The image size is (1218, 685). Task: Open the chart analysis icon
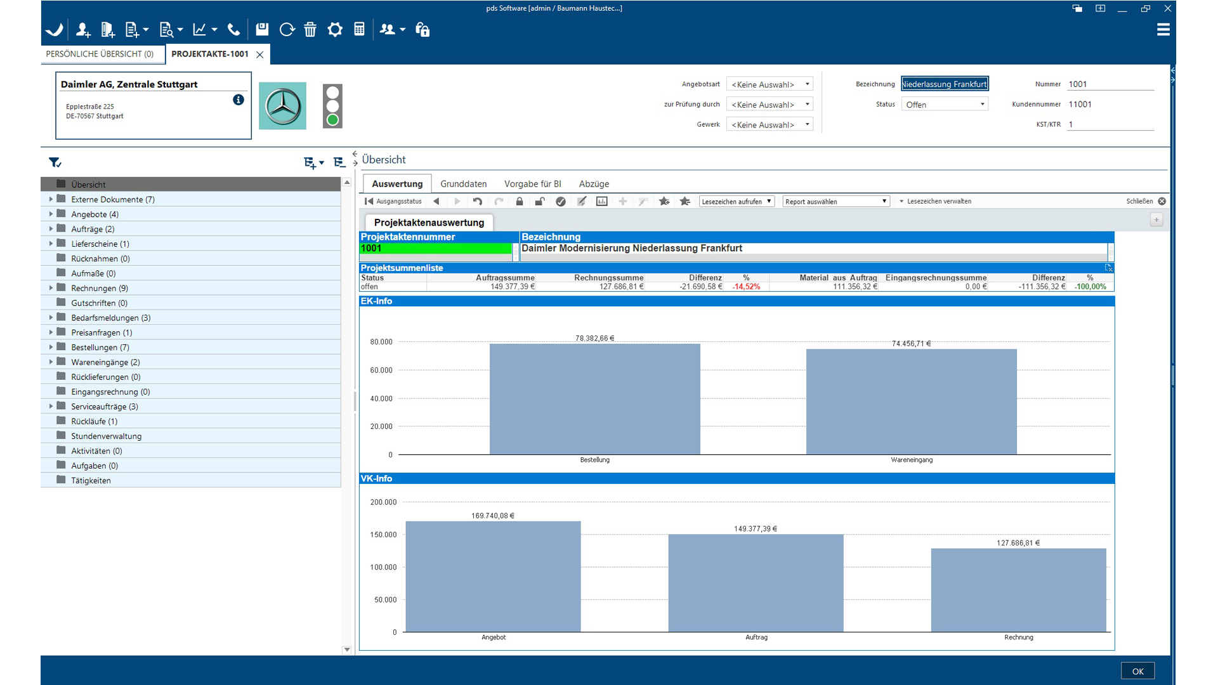coord(199,29)
